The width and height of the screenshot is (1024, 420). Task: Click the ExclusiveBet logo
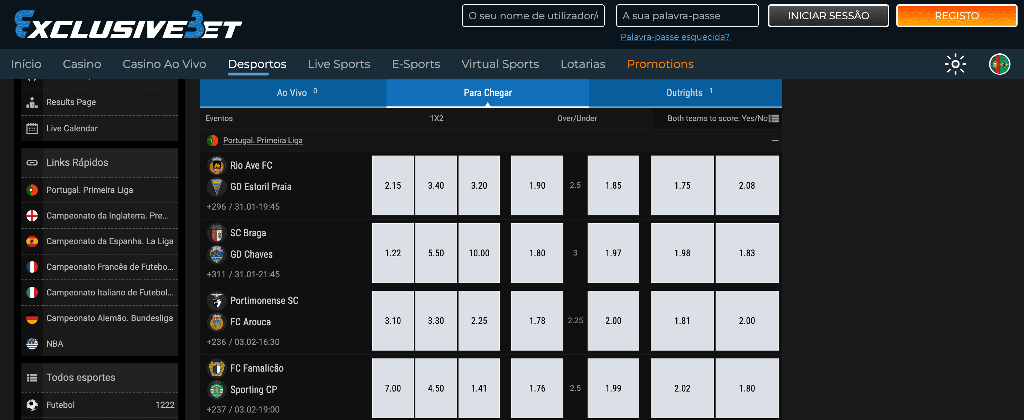pos(128,25)
